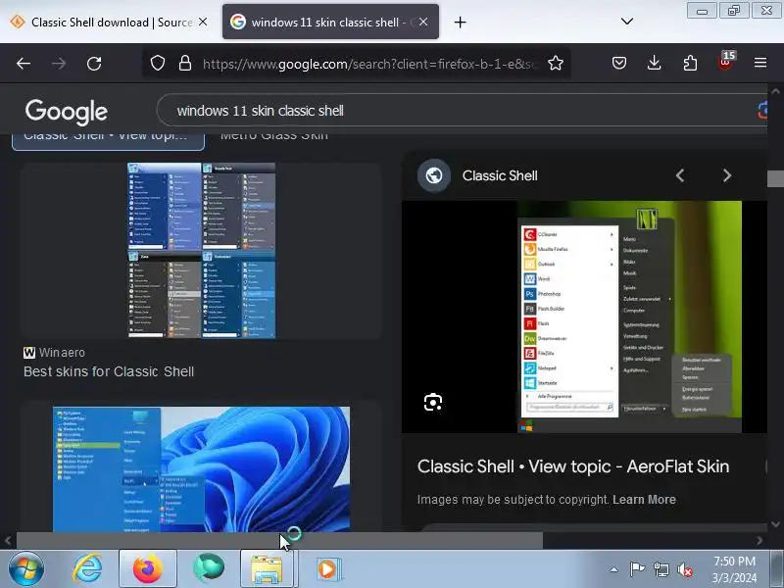Click the browser forward arrow
784x588 pixels.
[59, 64]
